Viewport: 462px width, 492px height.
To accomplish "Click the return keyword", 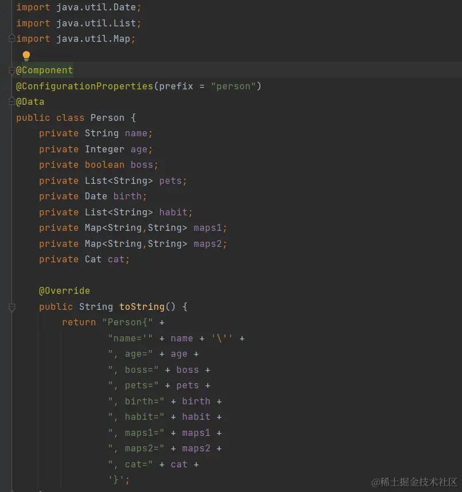I will 79,322.
